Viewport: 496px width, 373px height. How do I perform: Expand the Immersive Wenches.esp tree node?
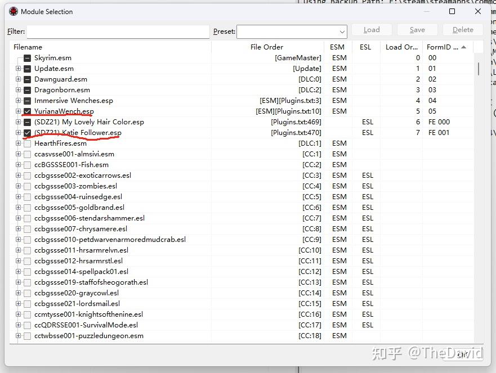pos(19,101)
